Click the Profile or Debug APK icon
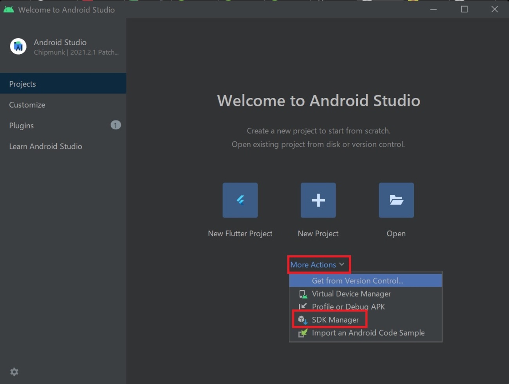This screenshot has width=509, height=384. 303,307
